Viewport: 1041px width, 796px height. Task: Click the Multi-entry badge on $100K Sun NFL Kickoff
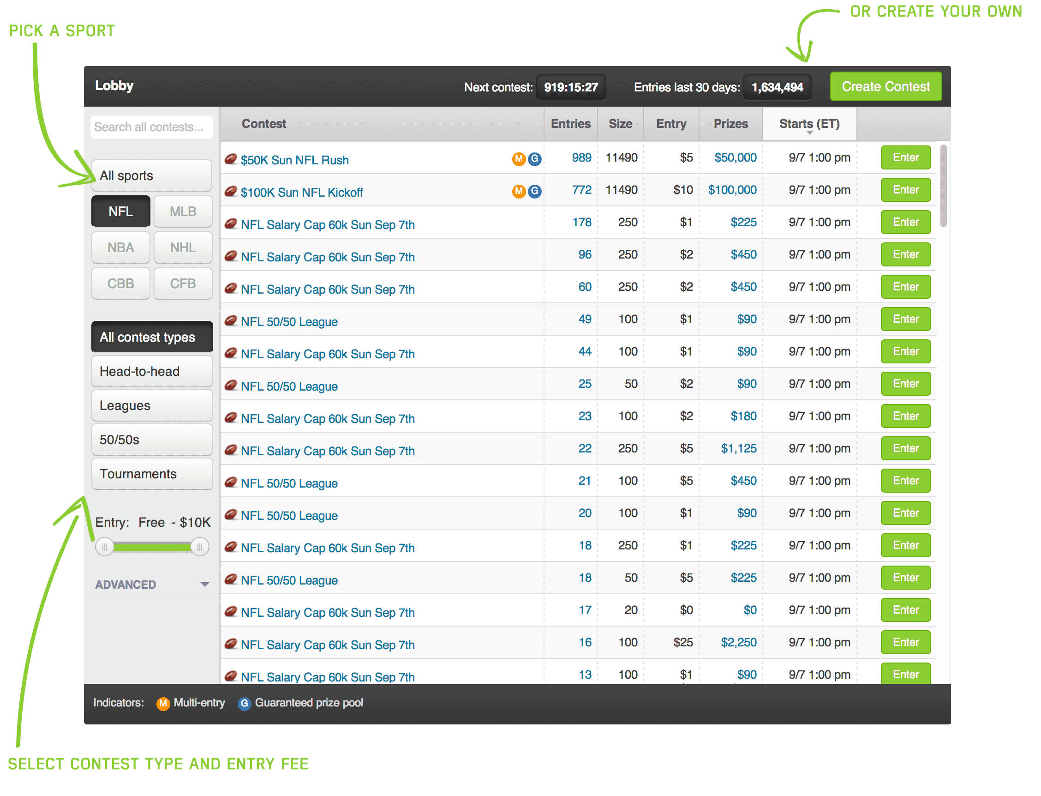tap(519, 191)
